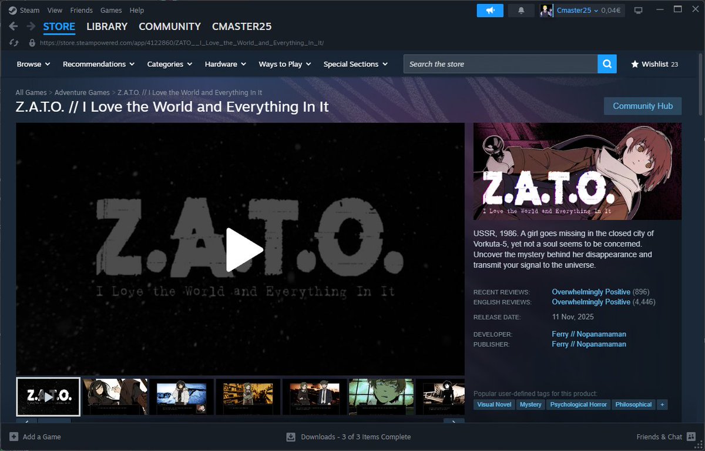Select the Philosophical tag
705x451 pixels.
[634, 405]
